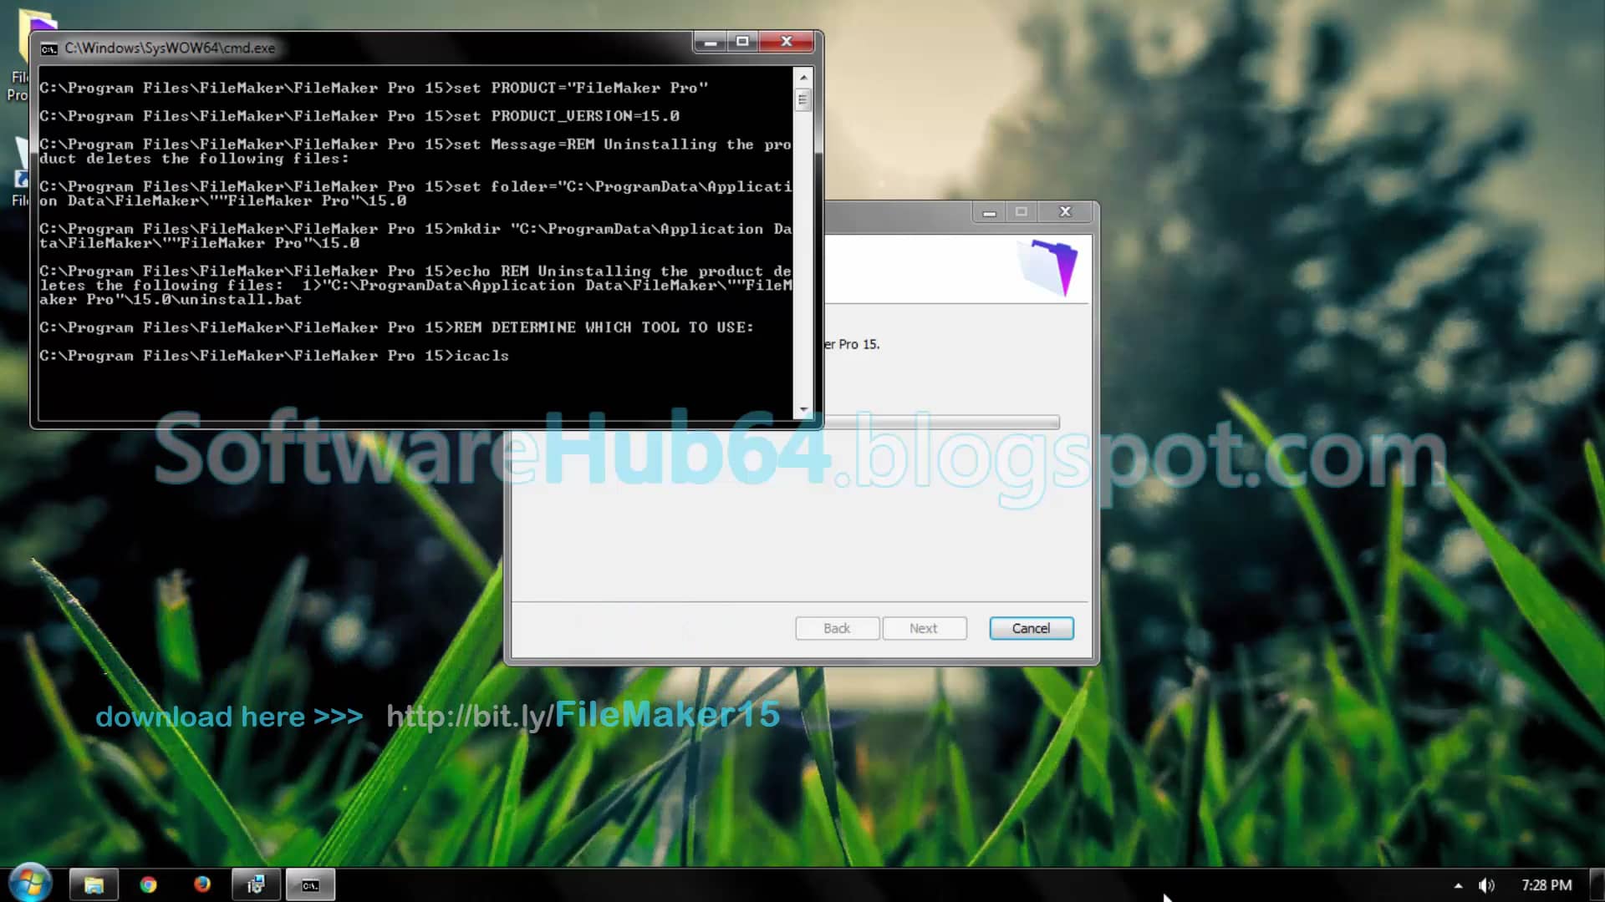Click the cmd.exe title bar system icon
The height and width of the screenshot is (902, 1605).
tap(49, 48)
